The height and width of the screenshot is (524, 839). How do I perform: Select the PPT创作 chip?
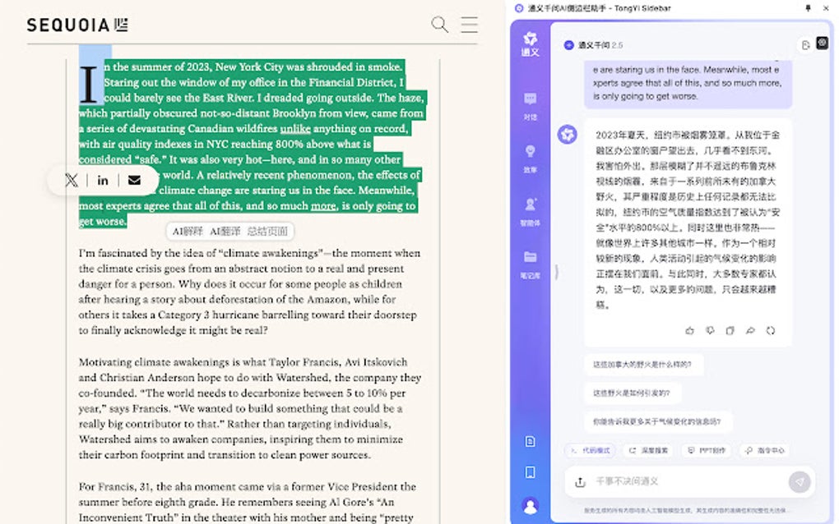[x=707, y=450]
